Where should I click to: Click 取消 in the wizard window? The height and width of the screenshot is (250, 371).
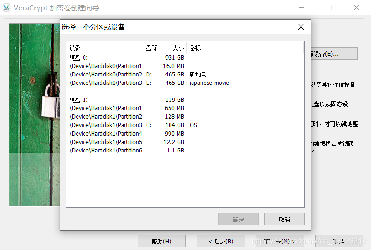click(x=339, y=241)
